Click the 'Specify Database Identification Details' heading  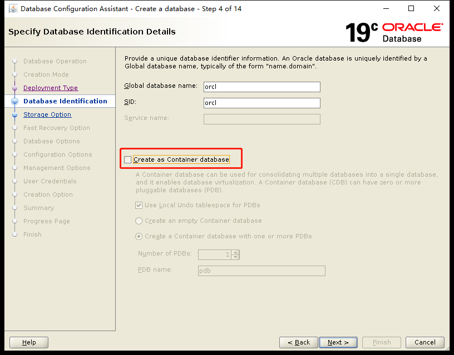pyautogui.click(x=92, y=32)
